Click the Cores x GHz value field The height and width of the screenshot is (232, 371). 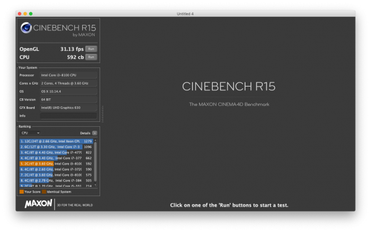click(x=69, y=84)
